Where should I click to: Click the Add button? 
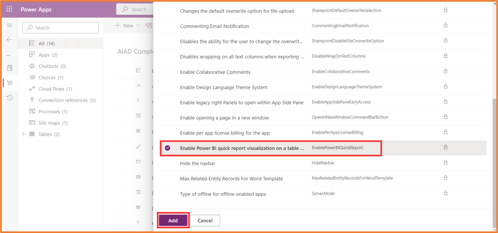pyautogui.click(x=173, y=220)
